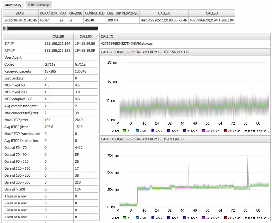Switch to the SIP: history tab
The image size is (272, 223).
(x=38, y=5)
